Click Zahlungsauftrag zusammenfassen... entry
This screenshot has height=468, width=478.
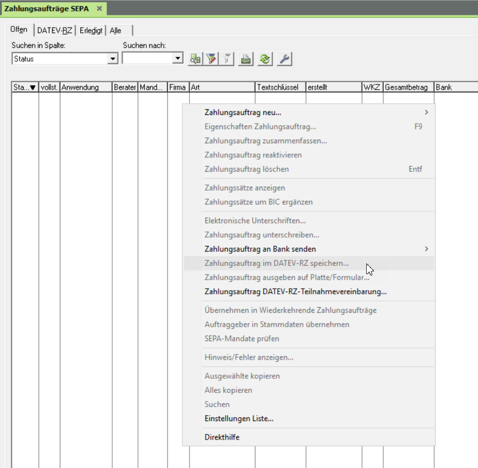click(x=309, y=141)
